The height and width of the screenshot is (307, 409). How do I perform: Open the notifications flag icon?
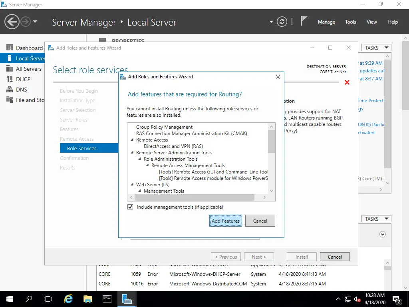click(x=303, y=21)
